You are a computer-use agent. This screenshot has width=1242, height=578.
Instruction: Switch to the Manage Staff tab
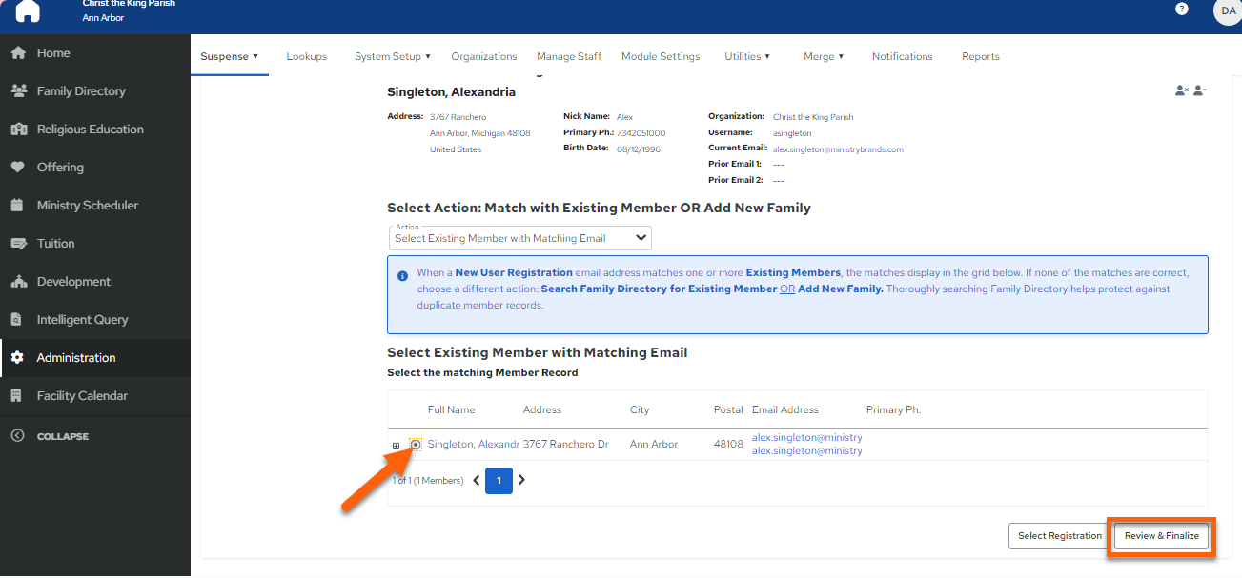click(x=569, y=56)
